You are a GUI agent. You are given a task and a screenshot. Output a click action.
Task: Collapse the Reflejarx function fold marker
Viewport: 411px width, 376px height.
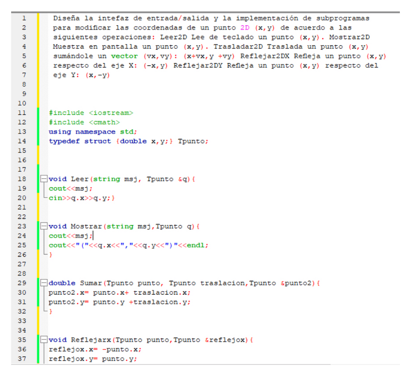tap(45, 340)
